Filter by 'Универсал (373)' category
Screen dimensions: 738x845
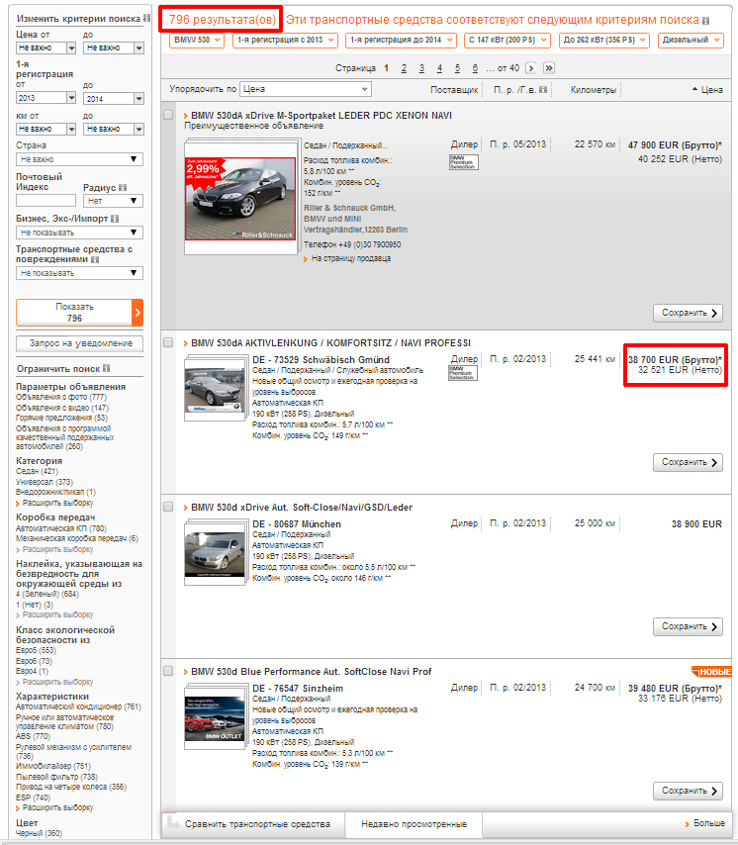45,482
